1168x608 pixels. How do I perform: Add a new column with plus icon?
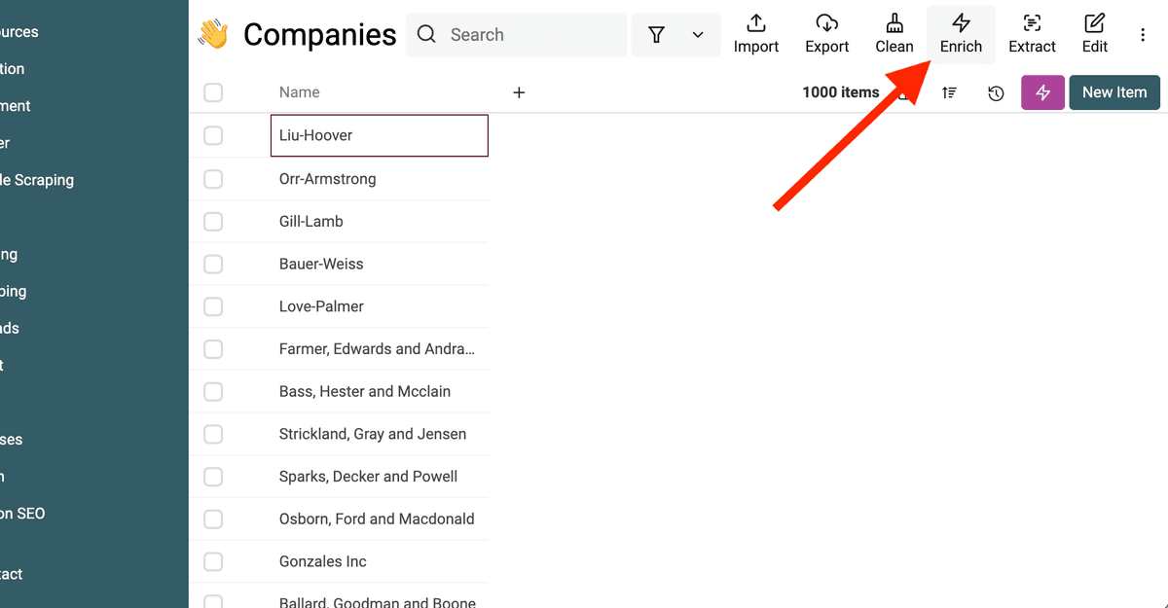[519, 92]
